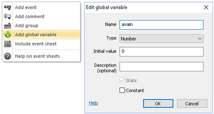Click the Add event icon
The width and height of the screenshot is (214, 114).
click(x=8, y=7)
